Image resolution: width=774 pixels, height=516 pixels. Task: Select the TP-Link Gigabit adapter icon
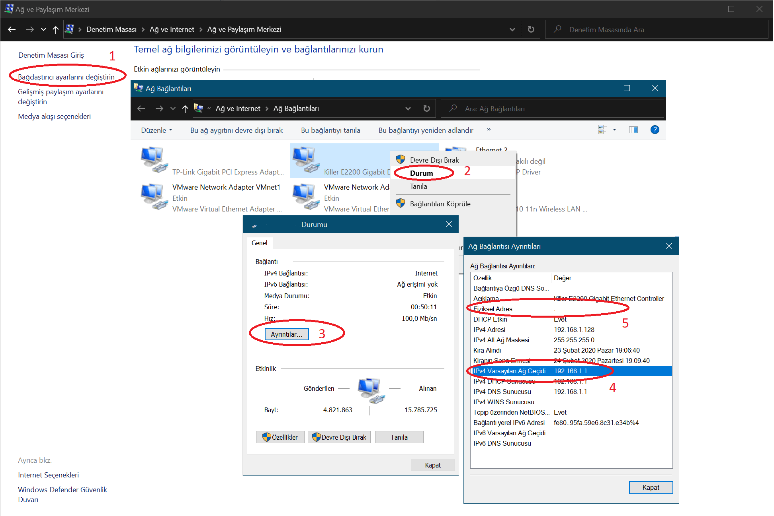(x=154, y=160)
